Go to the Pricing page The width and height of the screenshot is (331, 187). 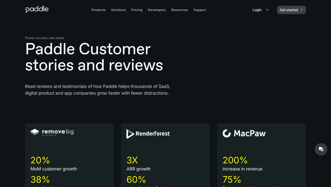(x=137, y=10)
